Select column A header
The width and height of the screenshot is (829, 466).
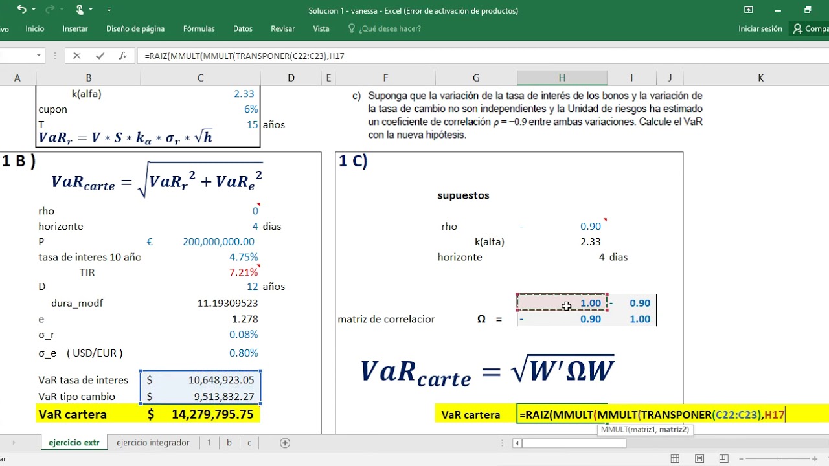coord(17,78)
